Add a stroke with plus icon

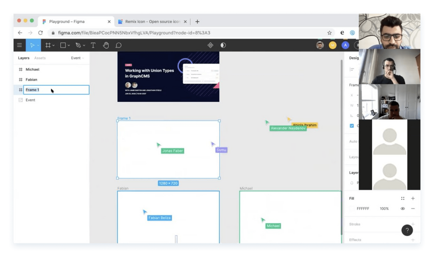coord(413,224)
